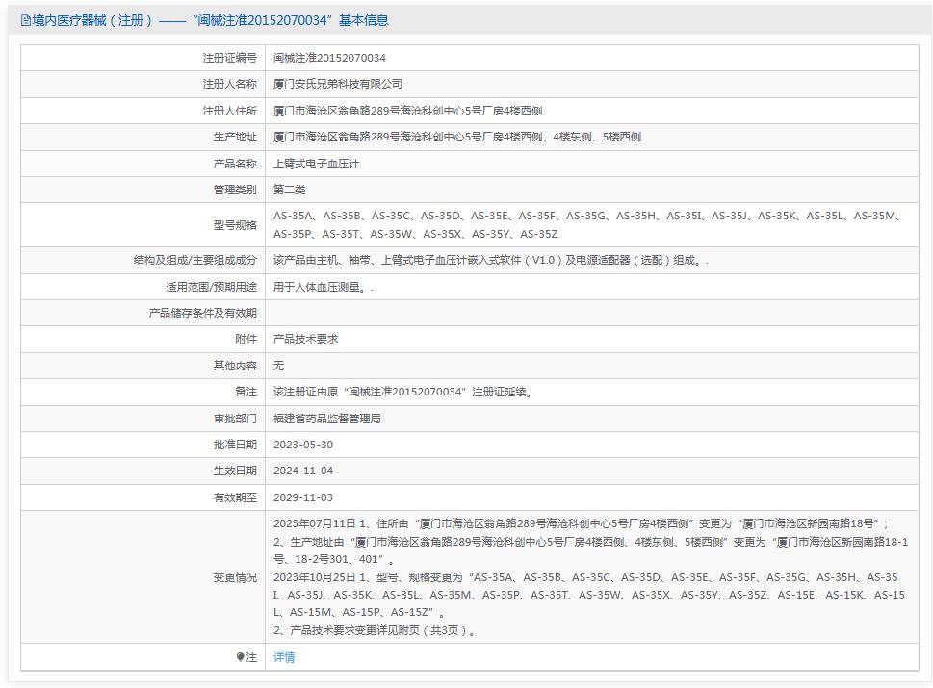Viewport: 933px width, 688px height.
Task: Select the 2023年07月11日 change entry line
Action: coord(581,523)
